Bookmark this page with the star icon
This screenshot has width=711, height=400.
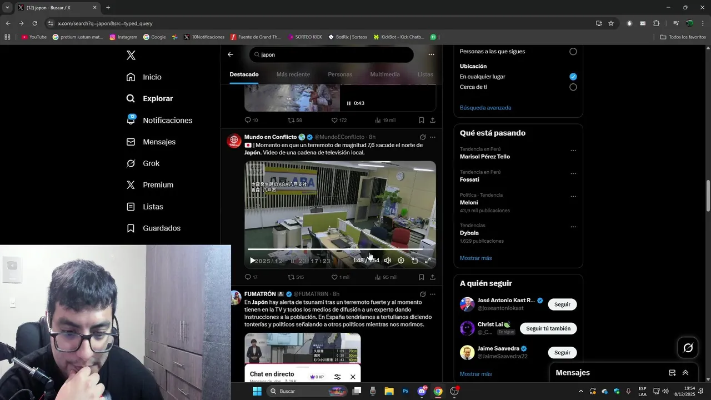(611, 23)
